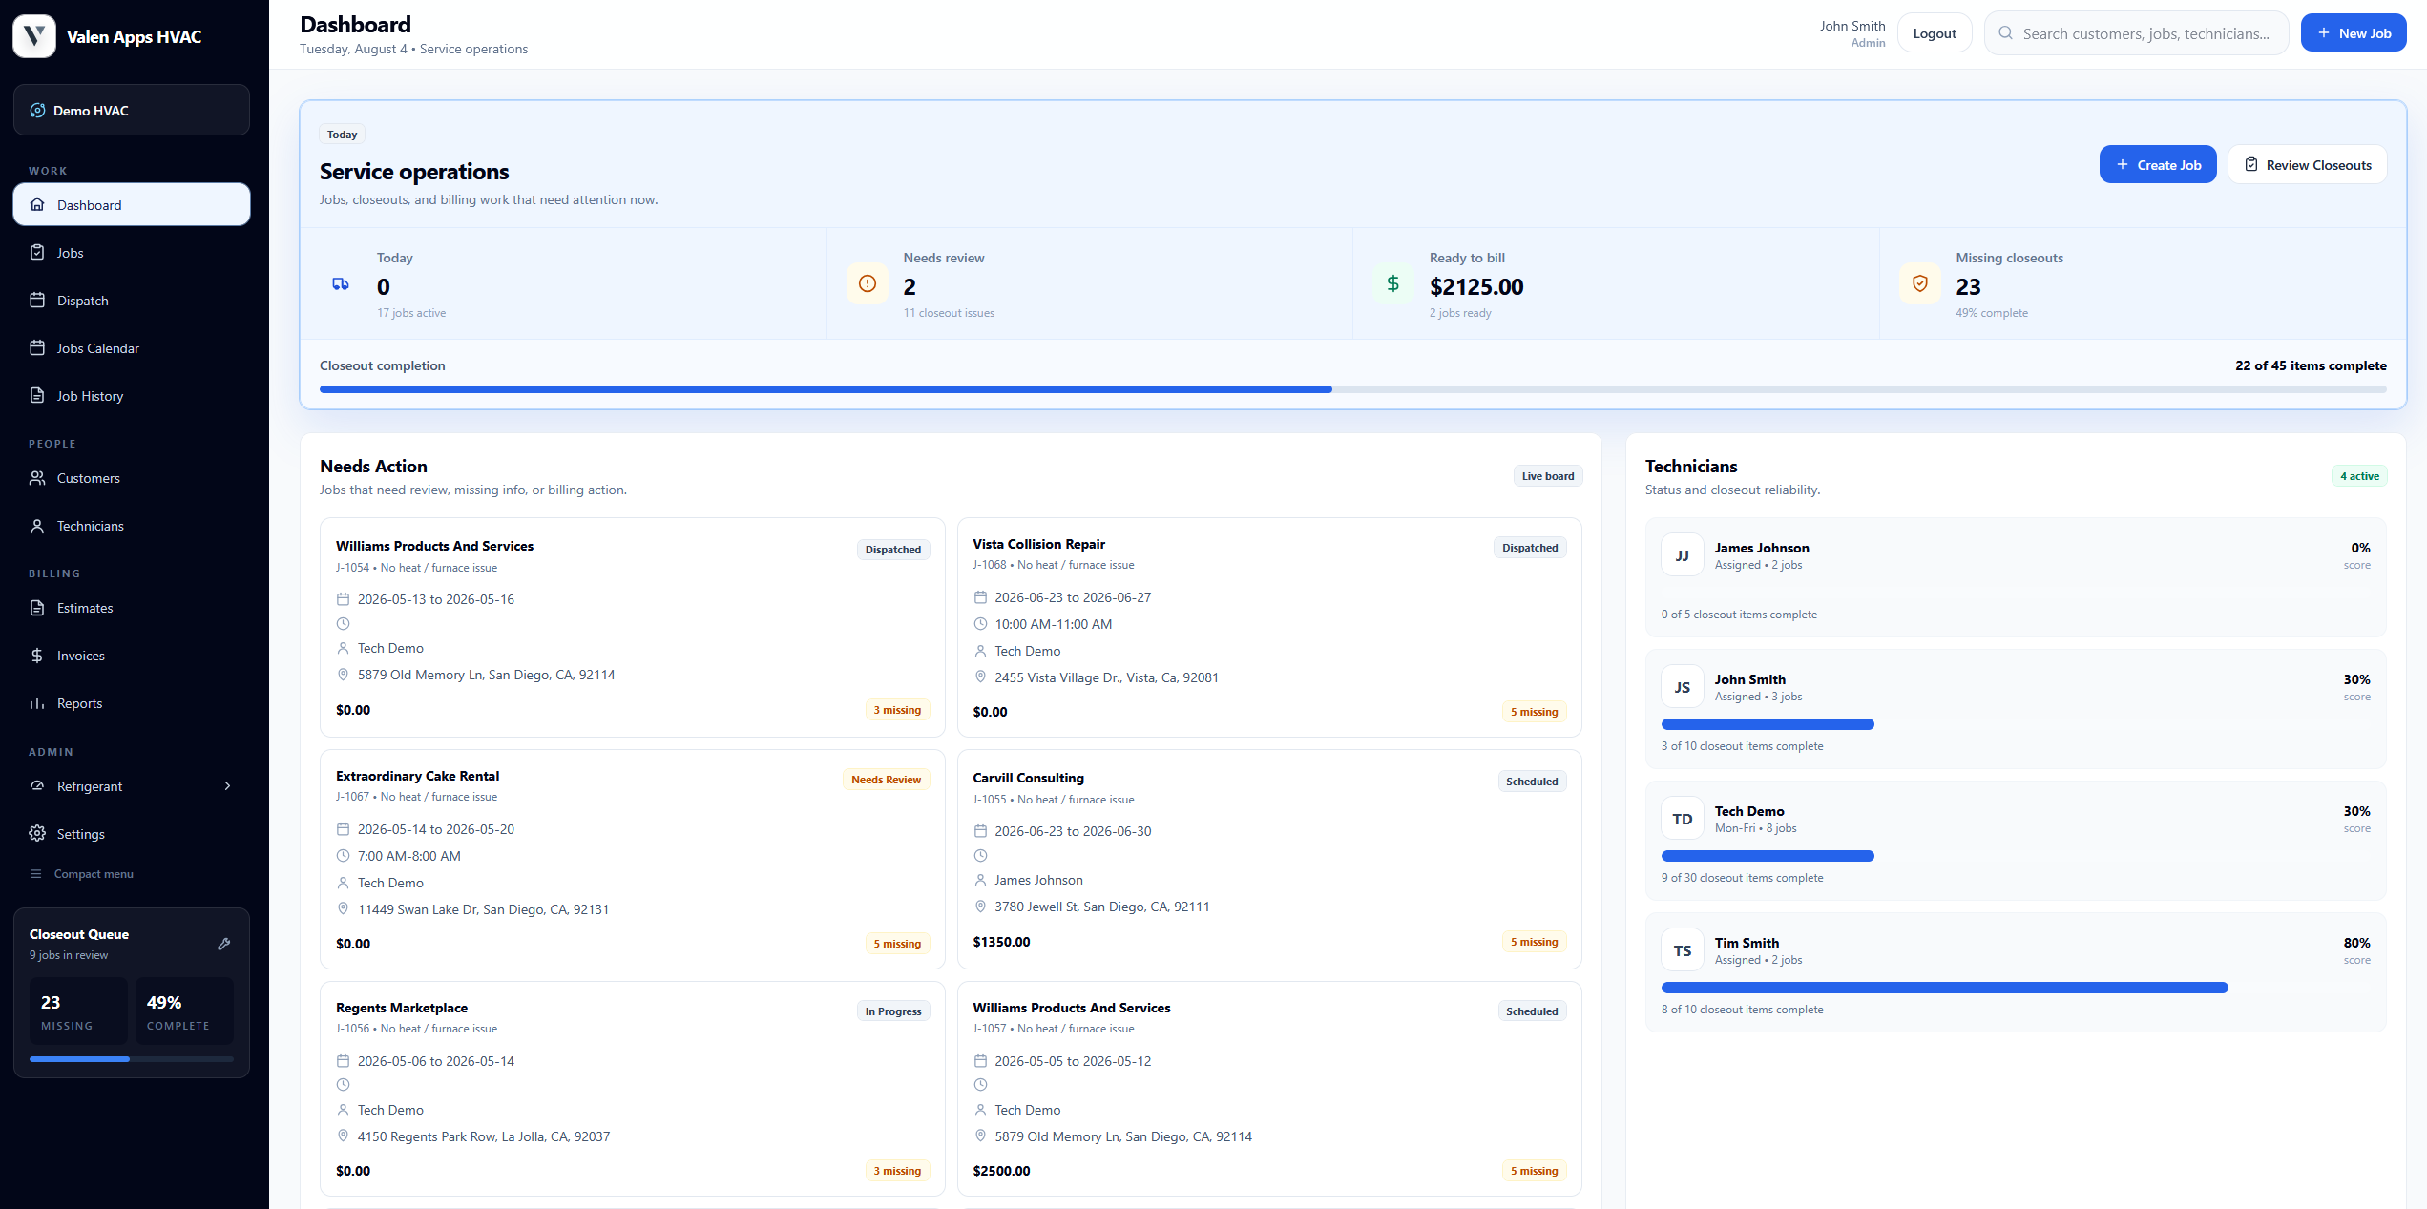This screenshot has width=2427, height=1209.
Task: Click the Create Job button
Action: [2158, 164]
